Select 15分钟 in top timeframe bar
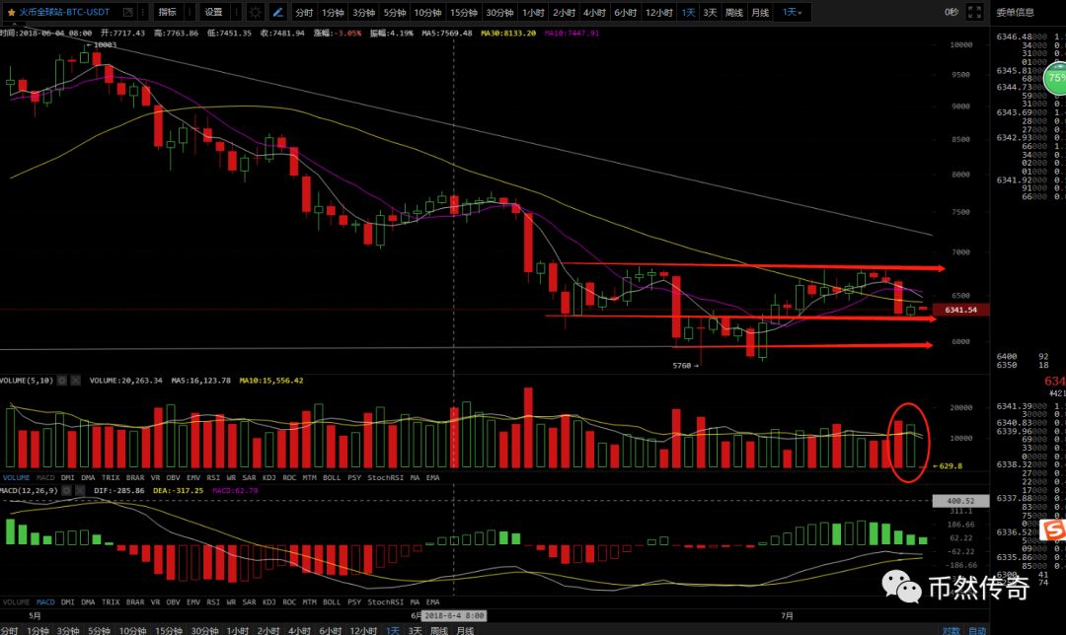This screenshot has height=635, width=1066. (464, 12)
